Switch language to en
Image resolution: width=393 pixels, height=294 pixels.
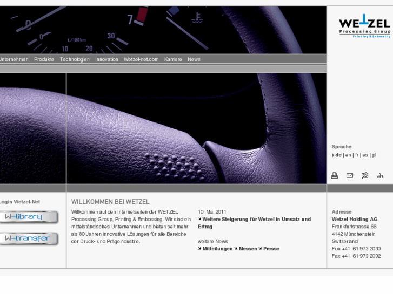(348, 155)
